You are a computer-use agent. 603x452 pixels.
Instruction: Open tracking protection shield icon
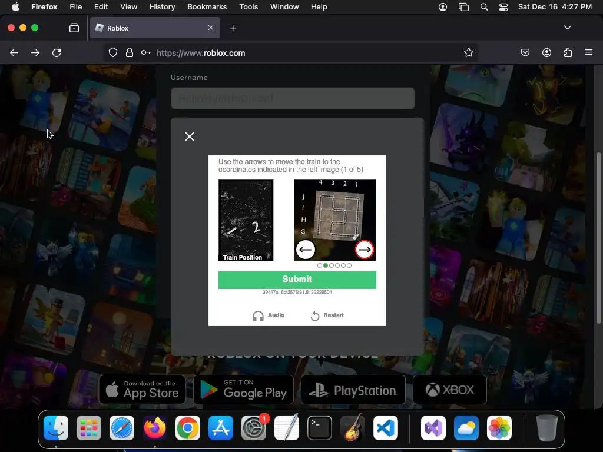coord(112,52)
